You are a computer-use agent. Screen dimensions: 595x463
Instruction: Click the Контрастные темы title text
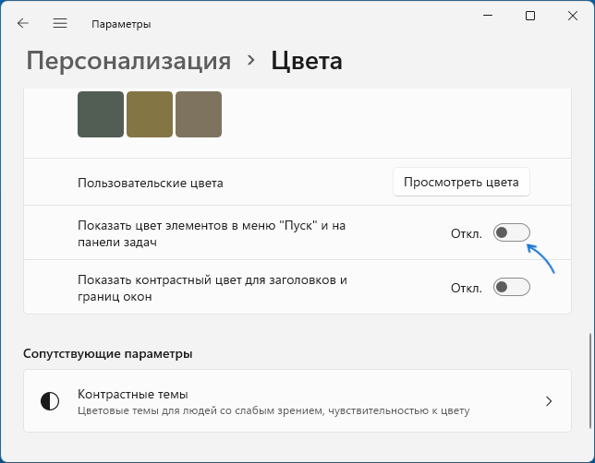133,395
